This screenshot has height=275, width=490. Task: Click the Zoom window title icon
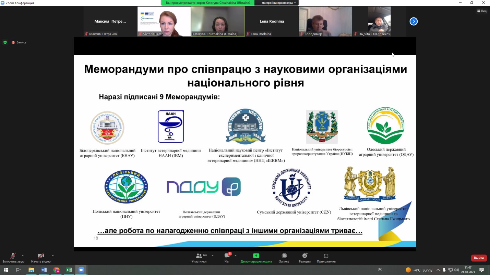pyautogui.click(x=3, y=3)
